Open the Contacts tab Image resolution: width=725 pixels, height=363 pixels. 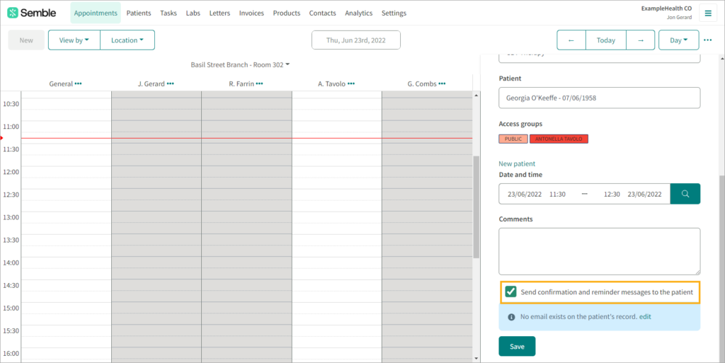pyautogui.click(x=322, y=13)
